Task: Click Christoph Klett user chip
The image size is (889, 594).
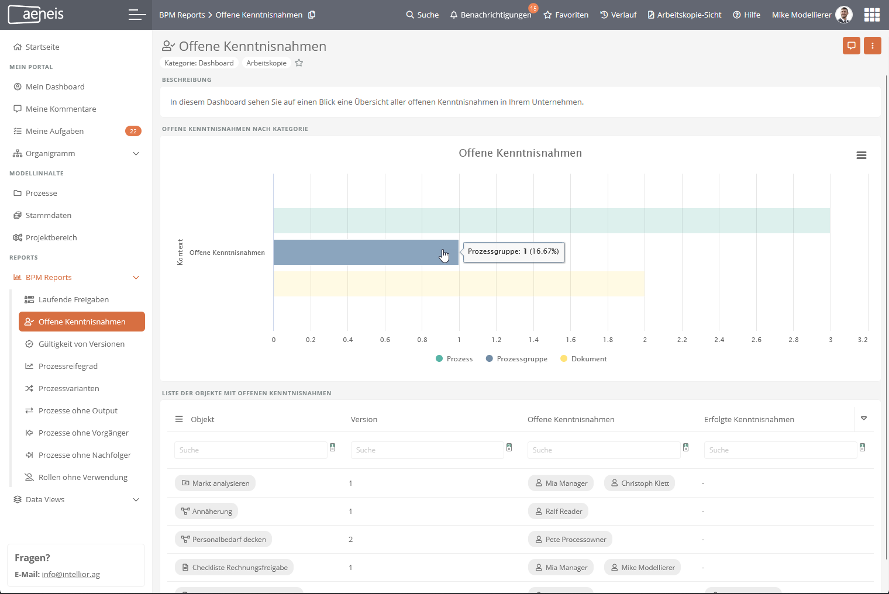Action: pos(639,483)
